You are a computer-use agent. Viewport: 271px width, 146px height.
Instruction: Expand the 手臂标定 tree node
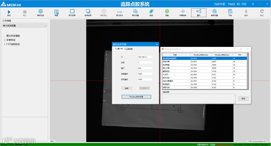[x=5, y=40]
